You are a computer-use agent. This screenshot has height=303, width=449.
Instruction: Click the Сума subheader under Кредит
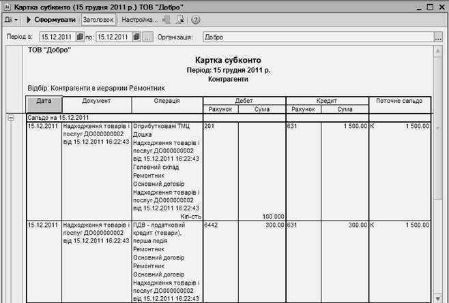[x=345, y=109]
